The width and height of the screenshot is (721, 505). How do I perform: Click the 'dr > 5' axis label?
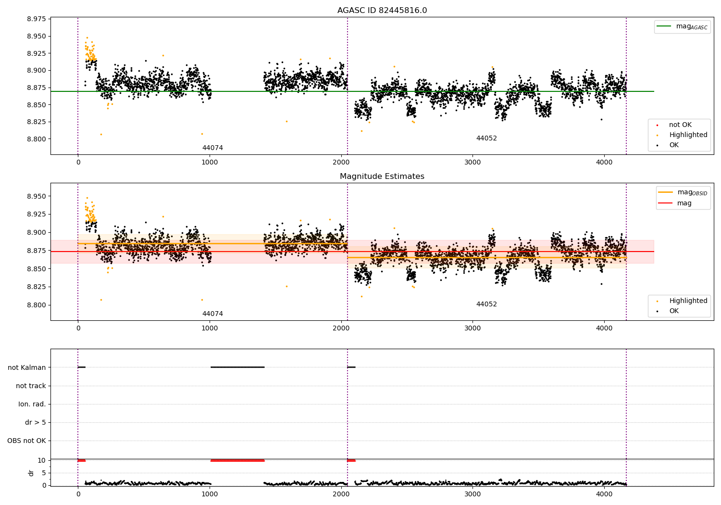(x=36, y=422)
